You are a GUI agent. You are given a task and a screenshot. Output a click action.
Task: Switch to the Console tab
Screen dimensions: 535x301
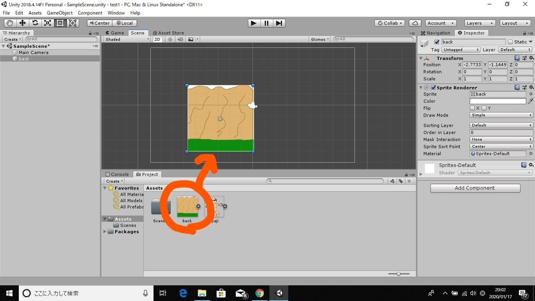[117, 174]
